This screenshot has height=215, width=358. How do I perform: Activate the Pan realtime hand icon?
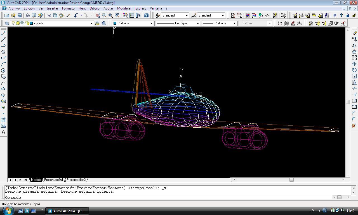98,15
